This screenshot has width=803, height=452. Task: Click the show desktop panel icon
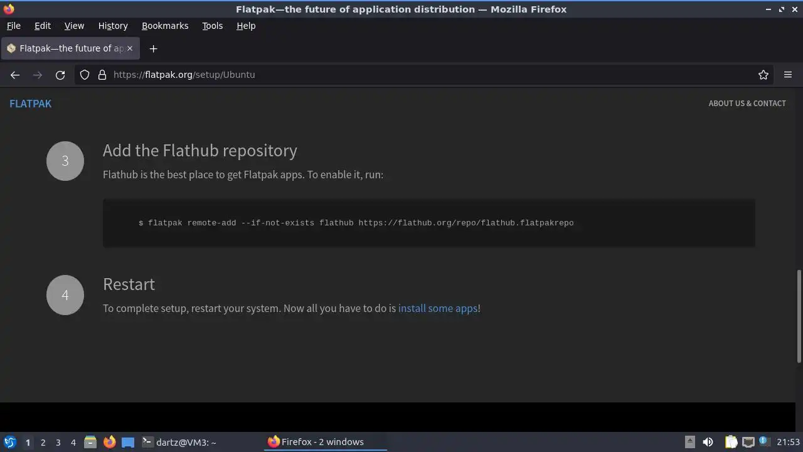tap(128, 442)
